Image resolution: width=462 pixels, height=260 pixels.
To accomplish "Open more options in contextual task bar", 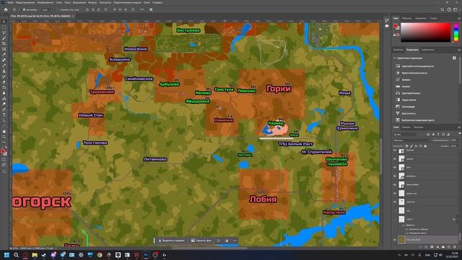I will pos(235,240).
